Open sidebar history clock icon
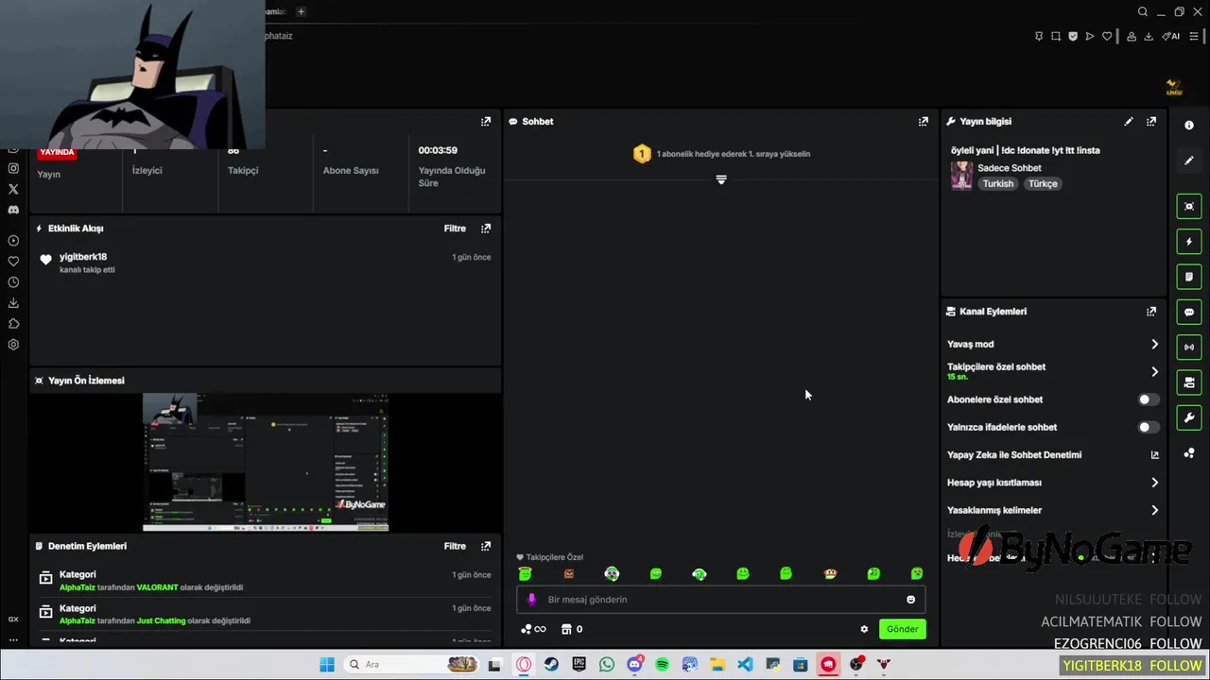The image size is (1210, 680). coord(13,282)
